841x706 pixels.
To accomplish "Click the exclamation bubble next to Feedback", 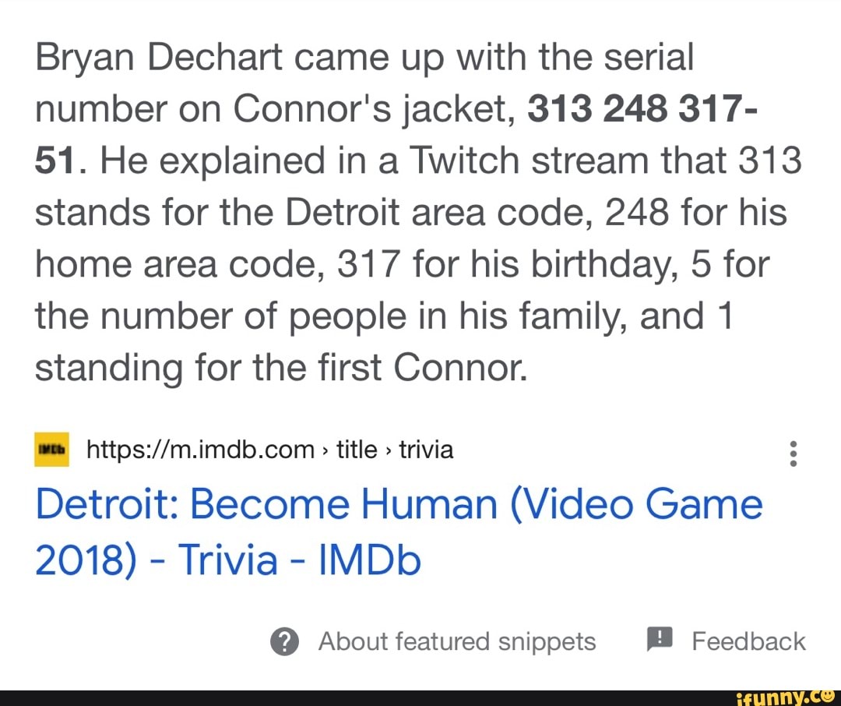I will point(660,640).
